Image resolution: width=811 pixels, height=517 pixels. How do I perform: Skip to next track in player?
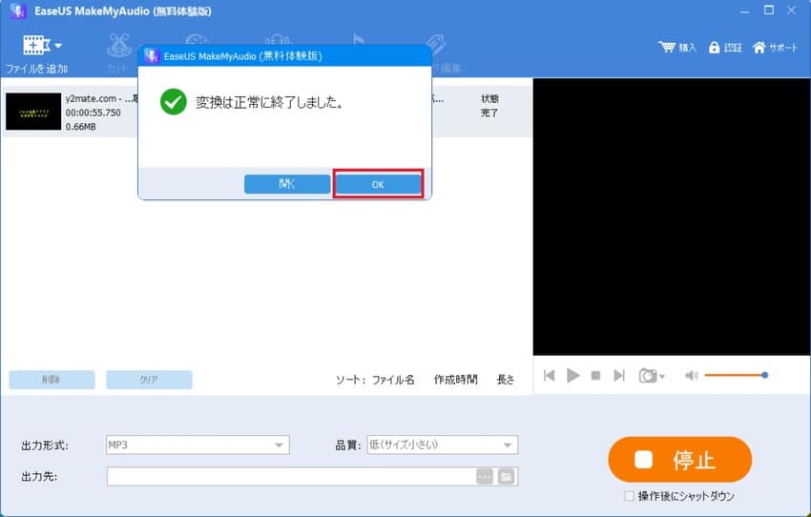(619, 375)
